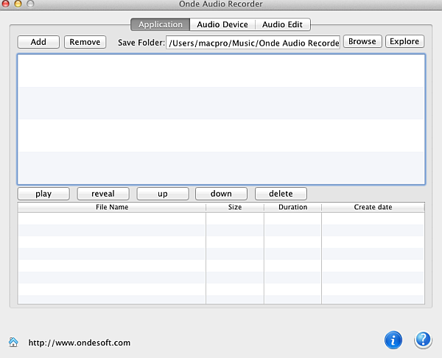Viewport: 442px width, 358px height.
Task: Switch to the Audio Device tab
Action: tap(222, 25)
